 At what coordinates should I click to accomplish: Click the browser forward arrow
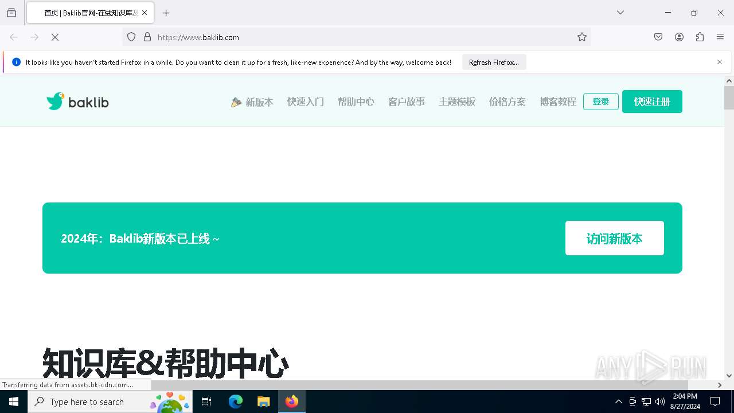34,37
